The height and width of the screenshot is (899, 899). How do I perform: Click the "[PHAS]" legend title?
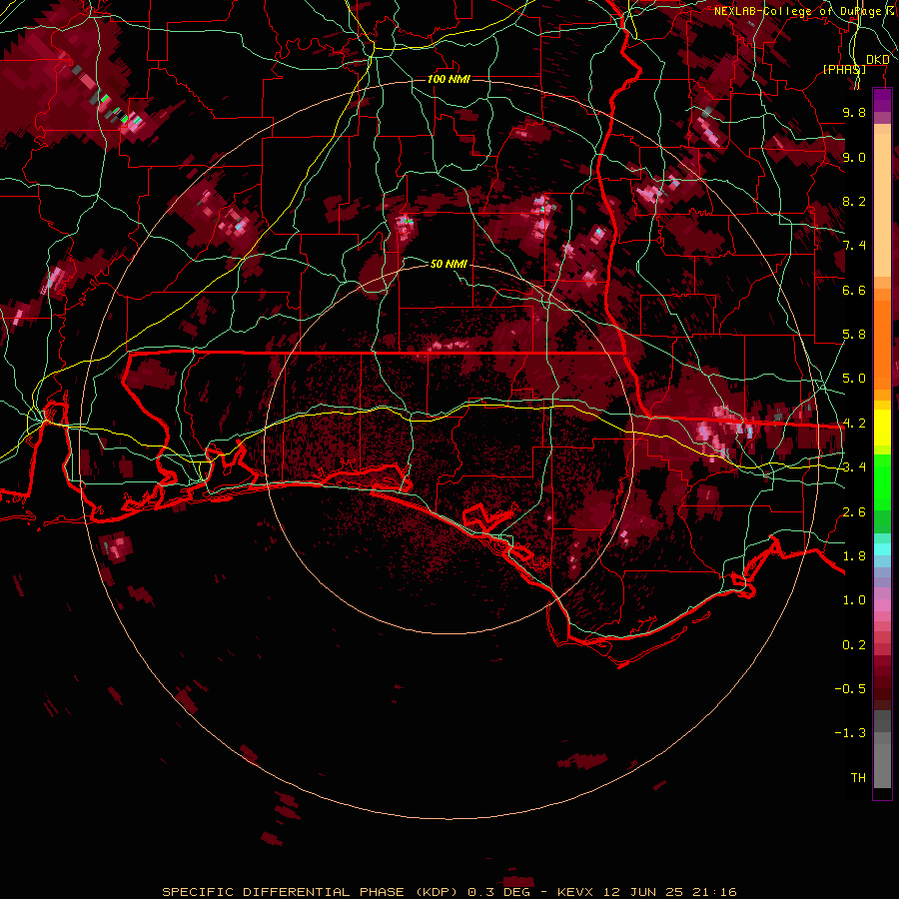[844, 69]
